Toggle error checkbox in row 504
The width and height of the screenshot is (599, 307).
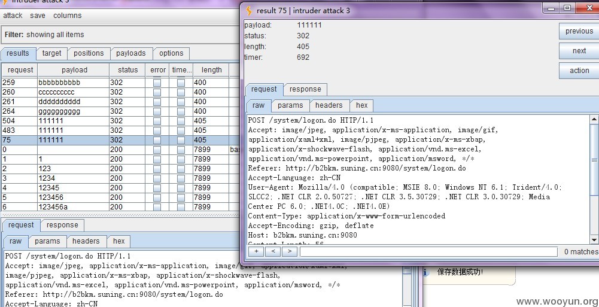click(x=157, y=121)
